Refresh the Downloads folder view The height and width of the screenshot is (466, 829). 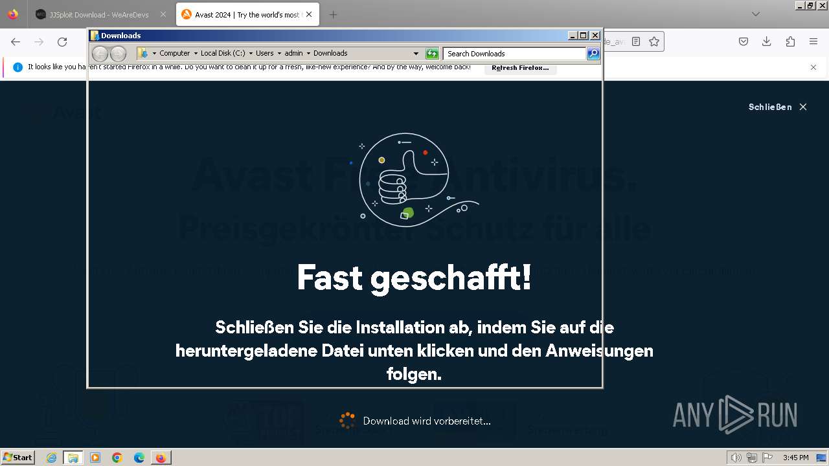[x=432, y=54]
